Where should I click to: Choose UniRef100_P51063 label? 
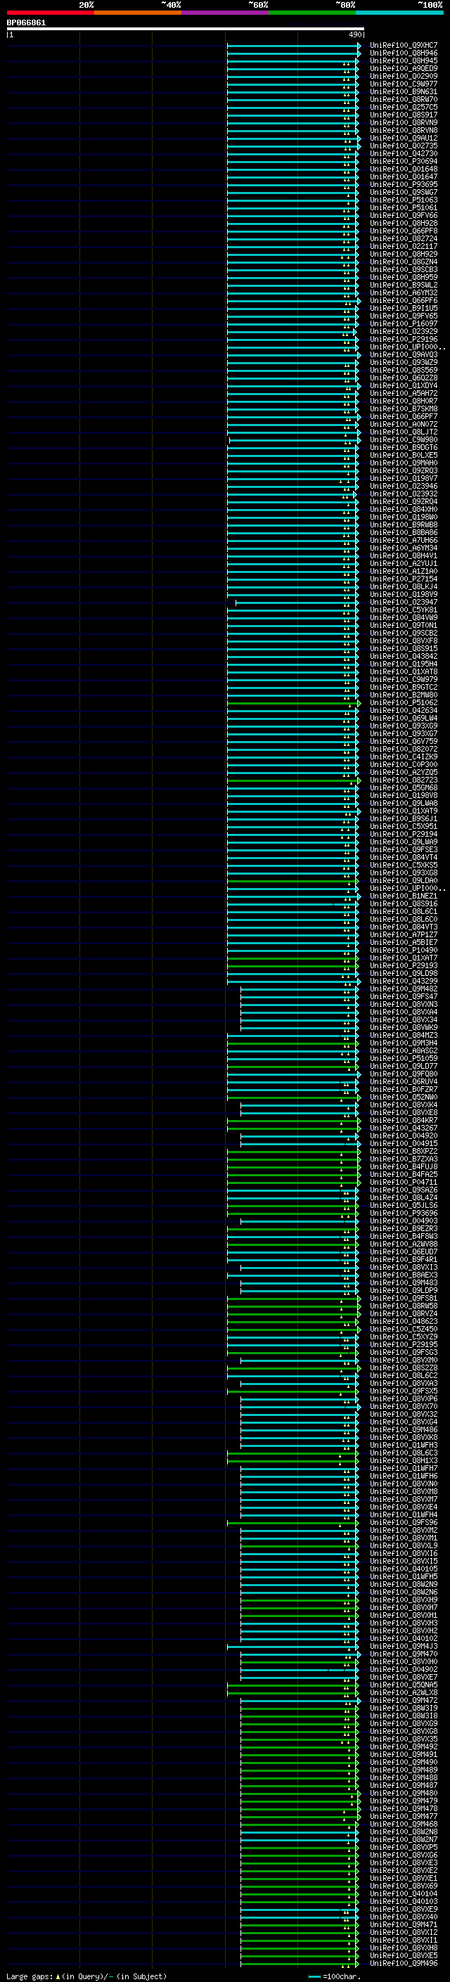[x=404, y=200]
